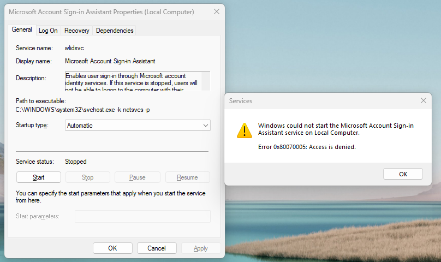Open the Recovery tab
Viewport: 441px width, 262px height.
[76, 31]
